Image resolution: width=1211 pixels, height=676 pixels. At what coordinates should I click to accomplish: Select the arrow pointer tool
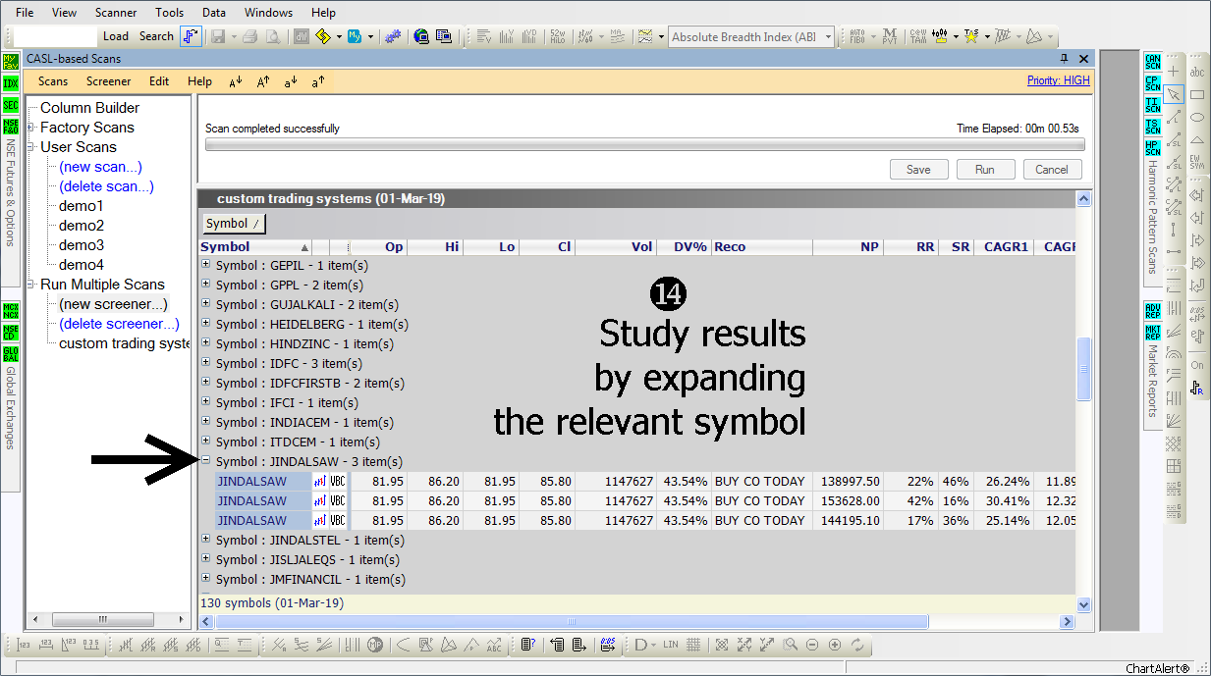[x=1174, y=95]
